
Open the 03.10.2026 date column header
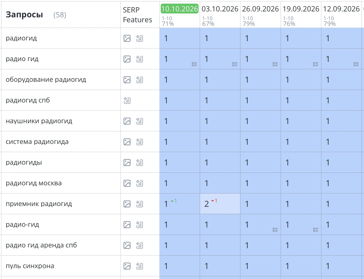[220, 9]
